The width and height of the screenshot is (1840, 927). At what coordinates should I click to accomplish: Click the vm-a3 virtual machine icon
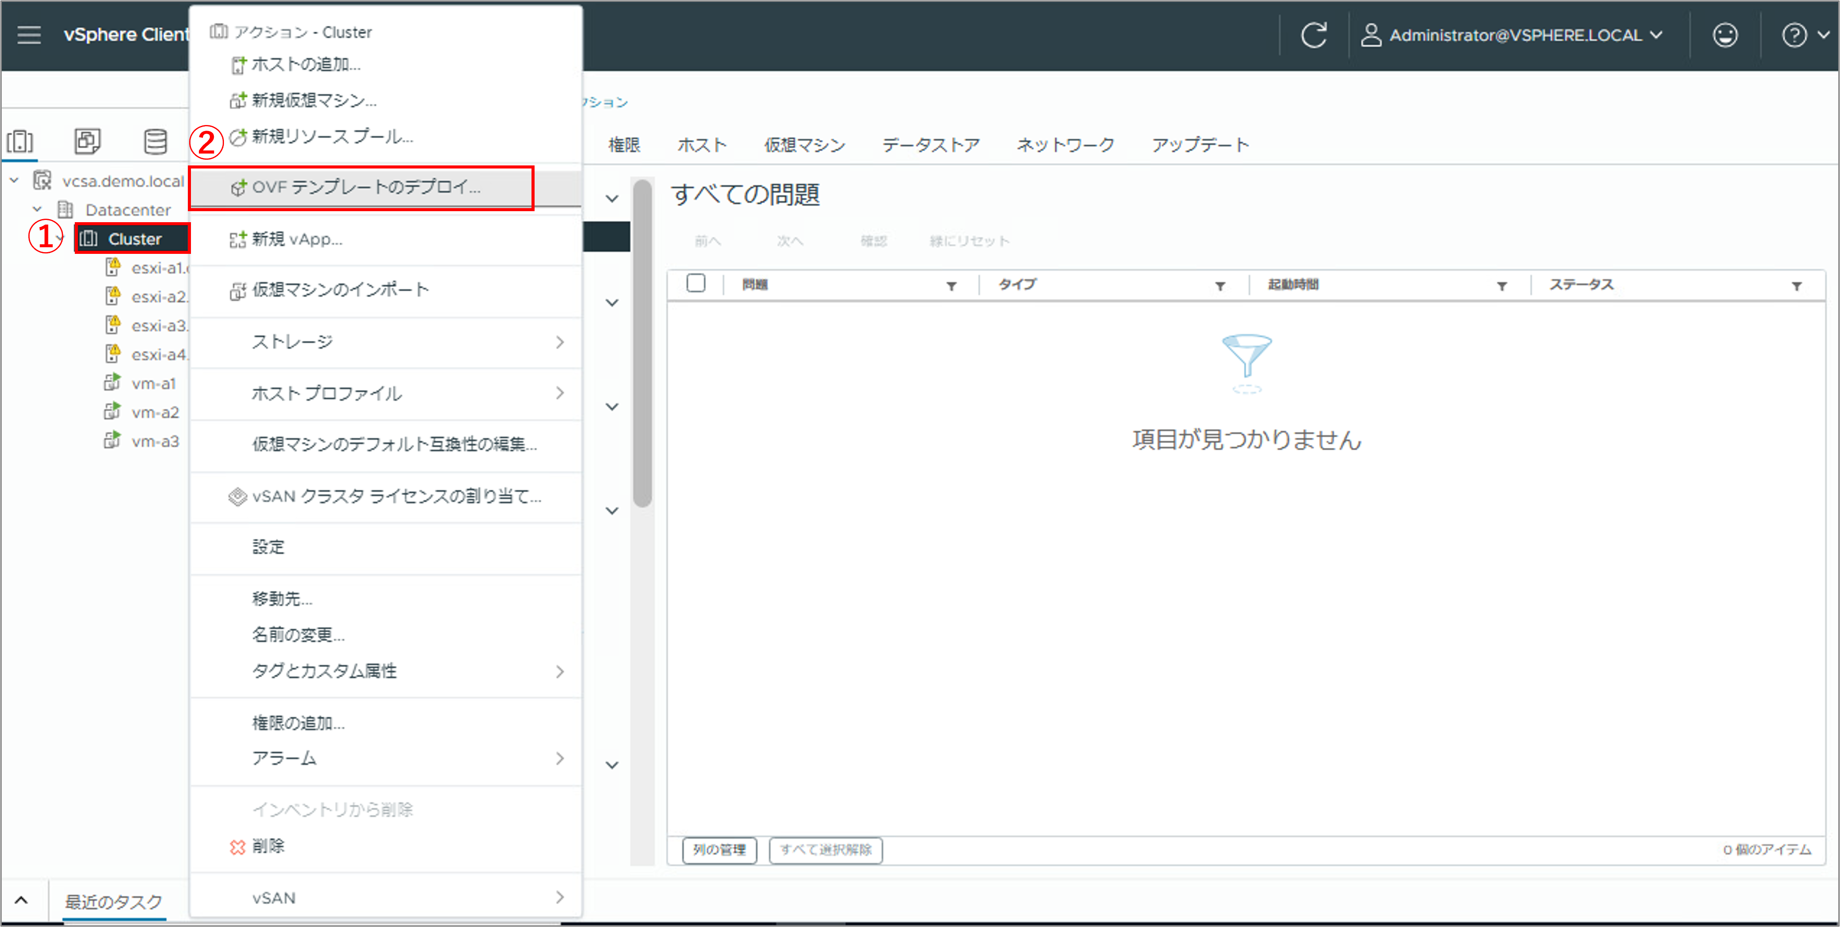[x=112, y=441]
